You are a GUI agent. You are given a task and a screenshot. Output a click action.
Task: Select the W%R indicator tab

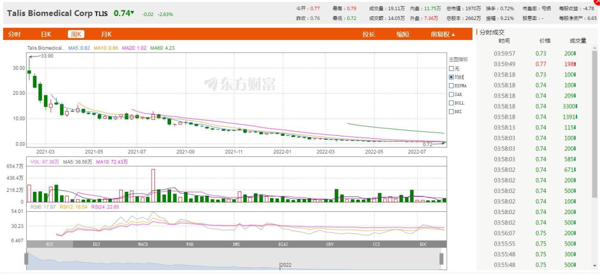click(189, 244)
